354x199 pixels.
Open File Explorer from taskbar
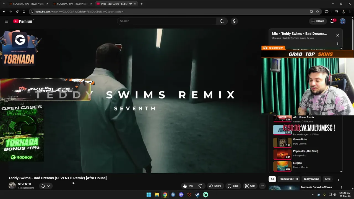point(157,195)
